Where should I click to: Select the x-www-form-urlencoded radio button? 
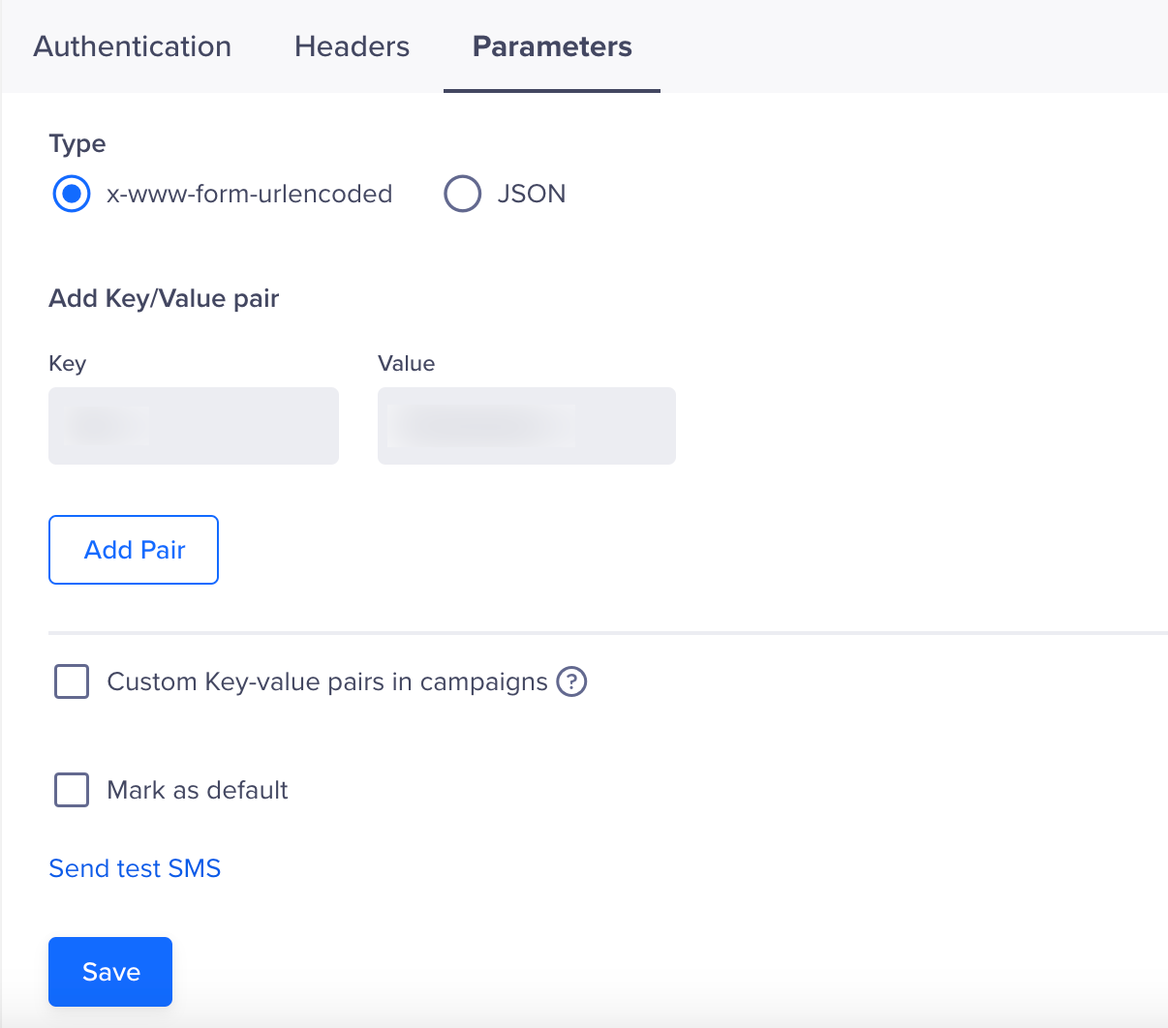point(72,194)
